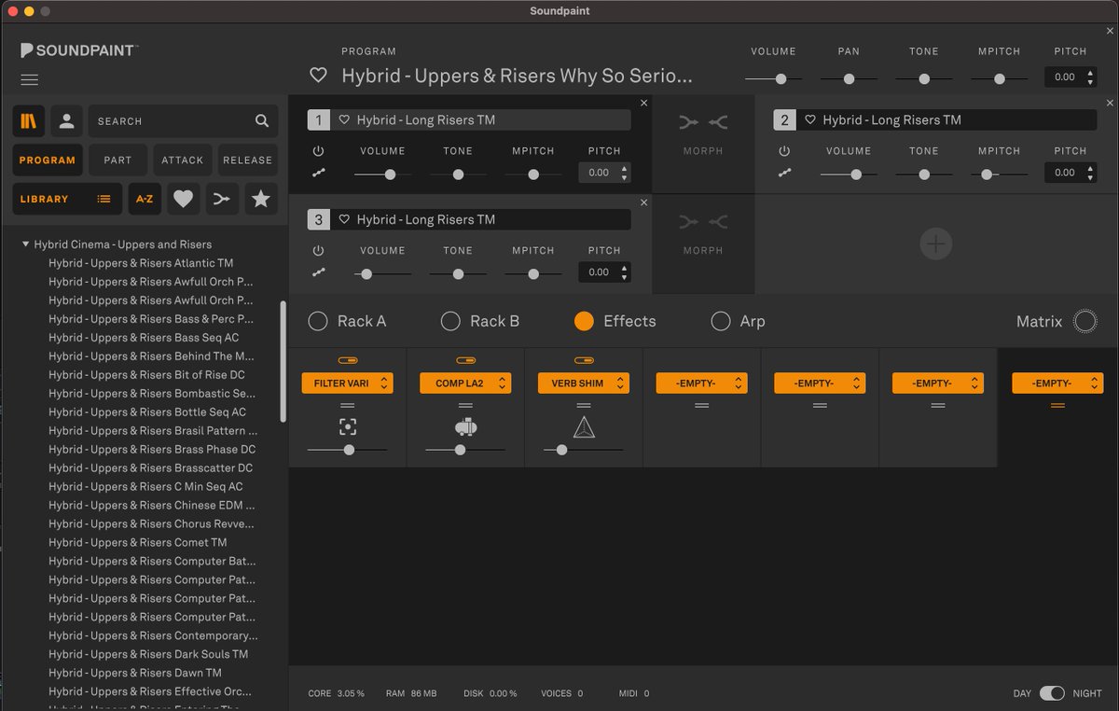Viewport: 1119px width, 711px height.
Task: Close part 3 with its X
Action: pos(643,202)
